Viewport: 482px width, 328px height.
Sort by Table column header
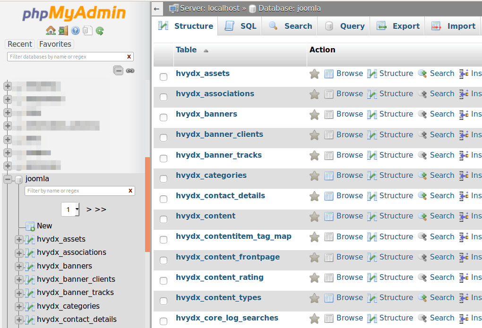186,50
